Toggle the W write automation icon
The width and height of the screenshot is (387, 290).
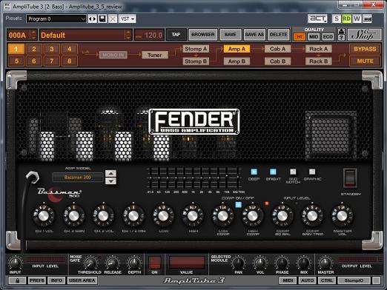click(357, 18)
